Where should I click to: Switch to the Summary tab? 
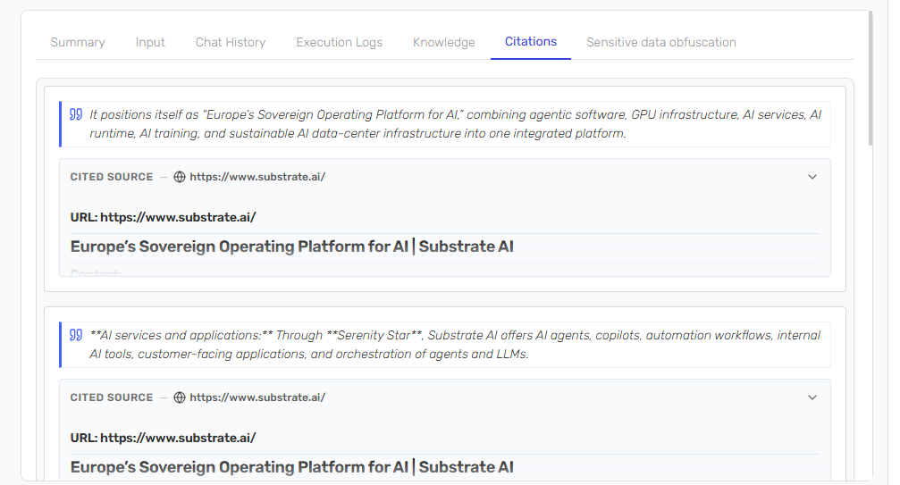tap(78, 42)
